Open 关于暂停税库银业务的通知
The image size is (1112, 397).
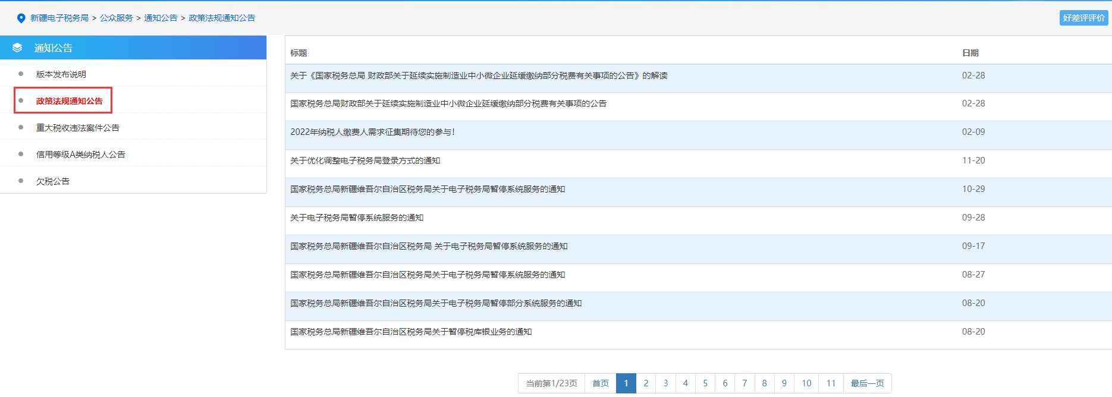[x=411, y=332]
